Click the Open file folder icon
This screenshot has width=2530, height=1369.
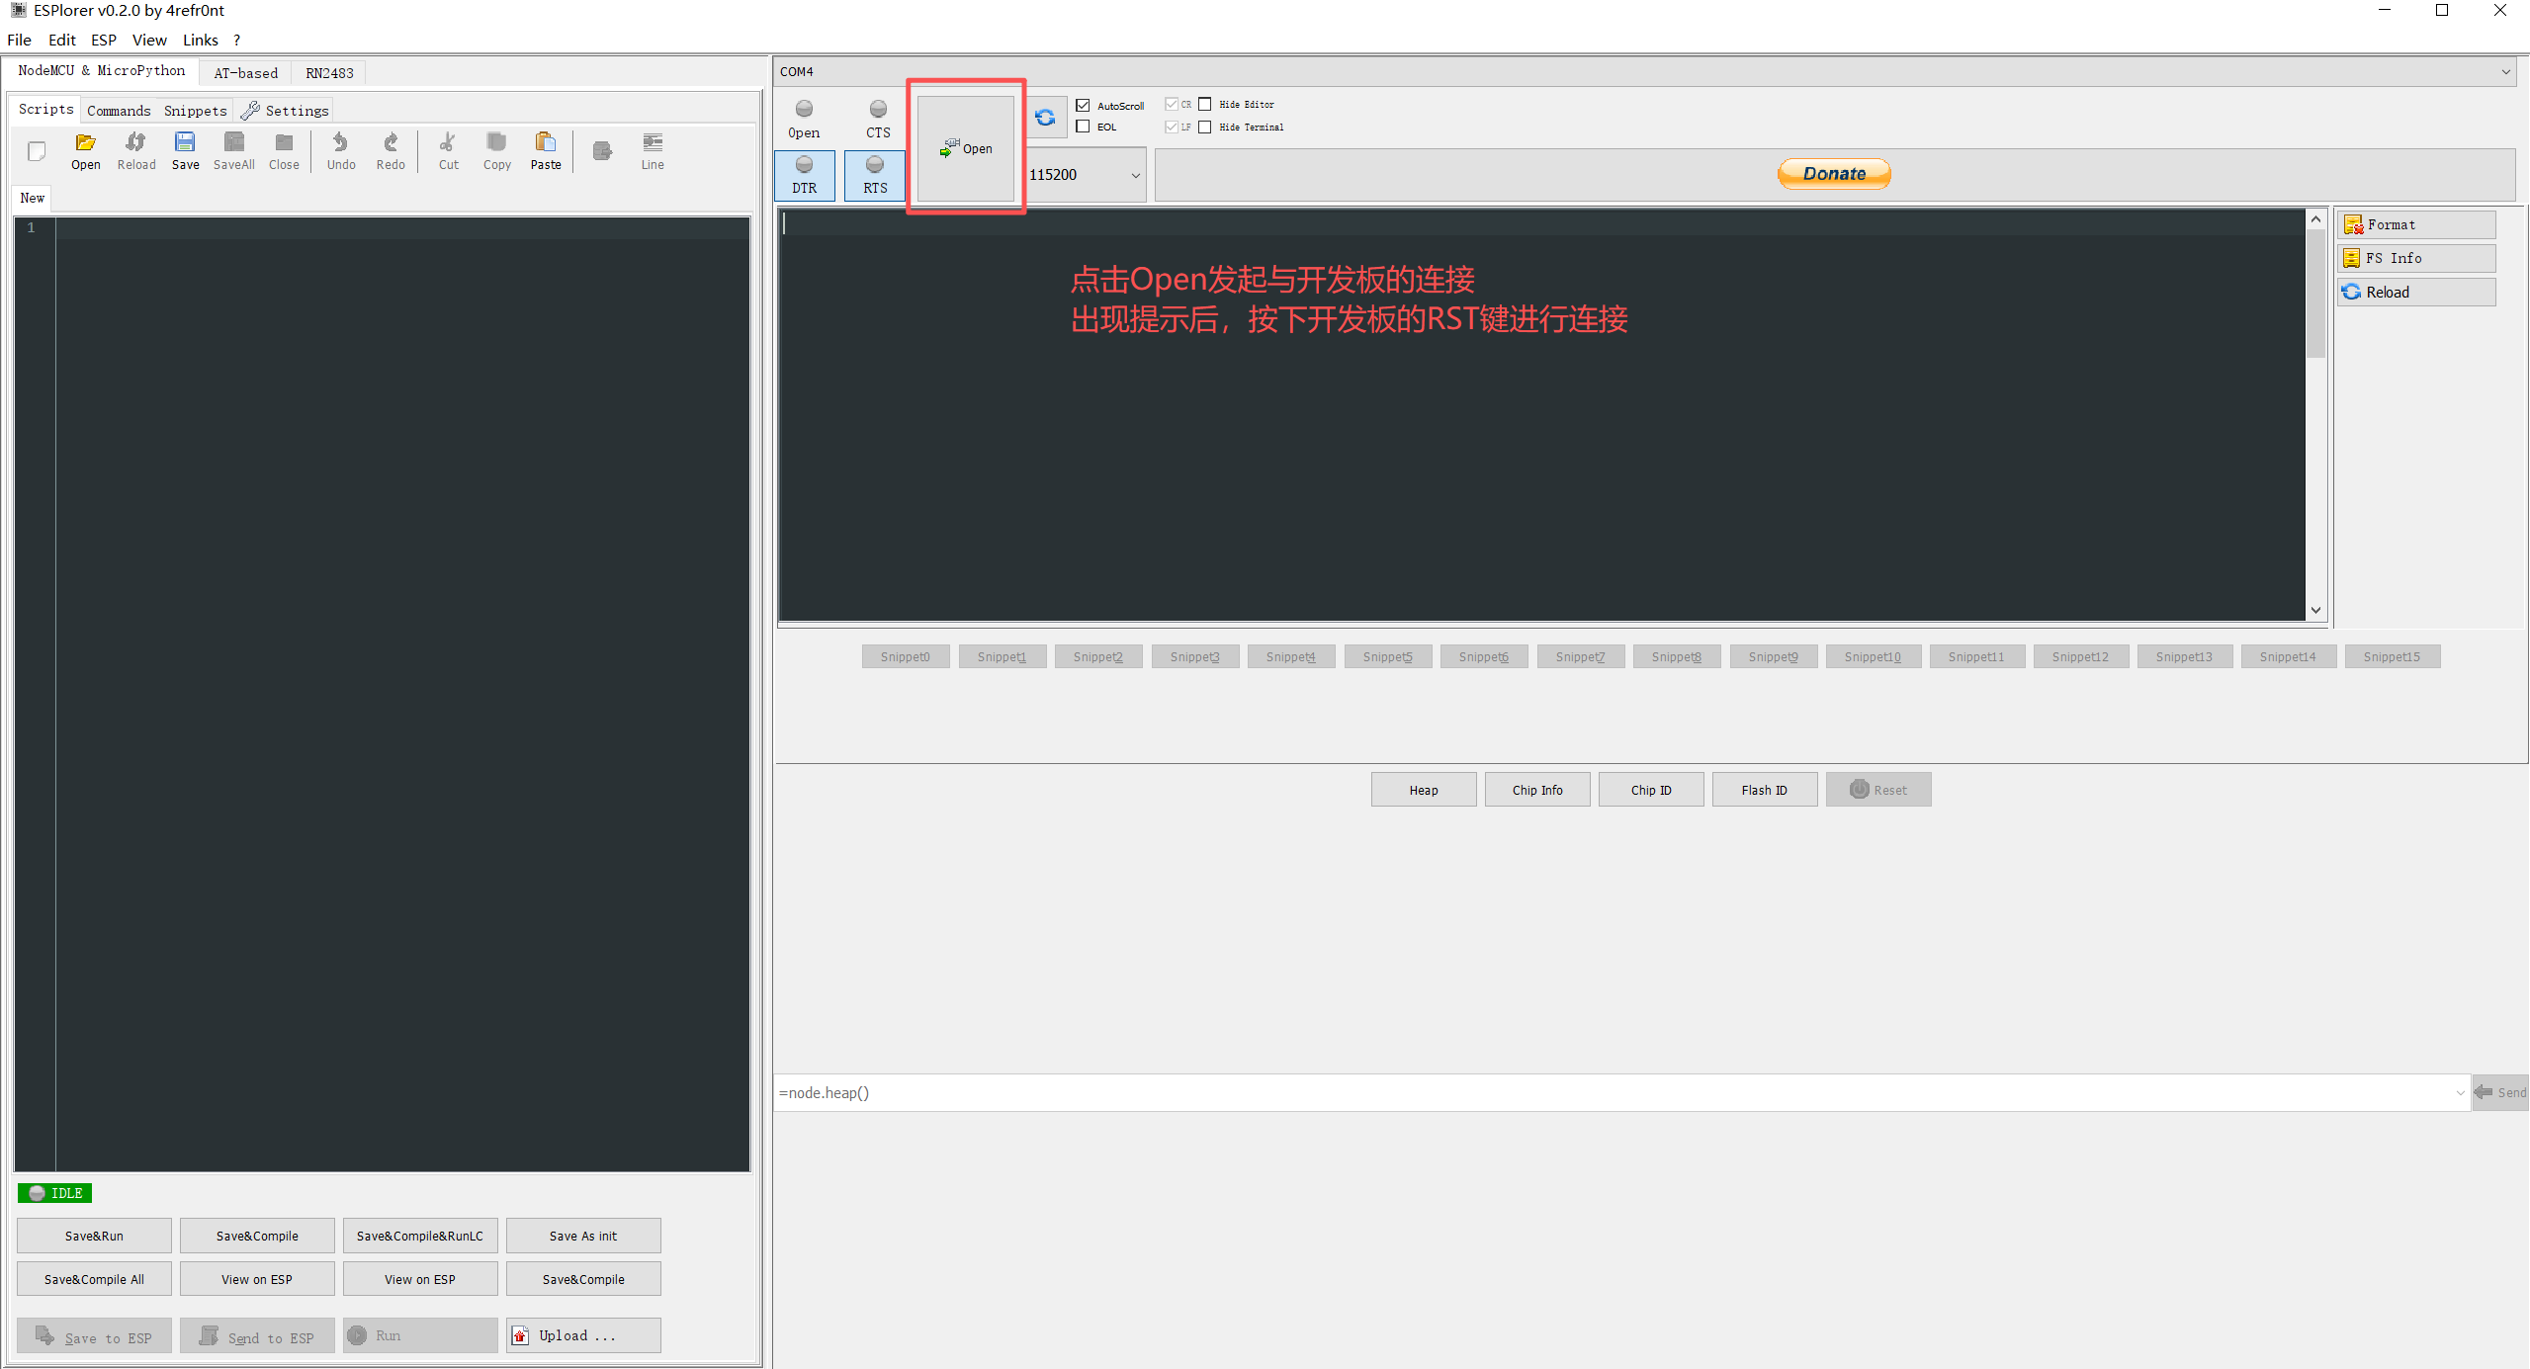coord(86,143)
